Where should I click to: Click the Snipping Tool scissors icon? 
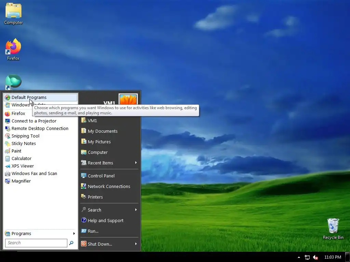(x=8, y=136)
